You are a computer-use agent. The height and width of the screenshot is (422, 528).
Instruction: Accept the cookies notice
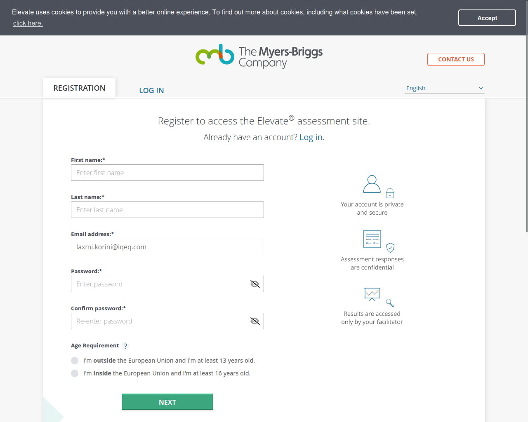[x=487, y=18]
